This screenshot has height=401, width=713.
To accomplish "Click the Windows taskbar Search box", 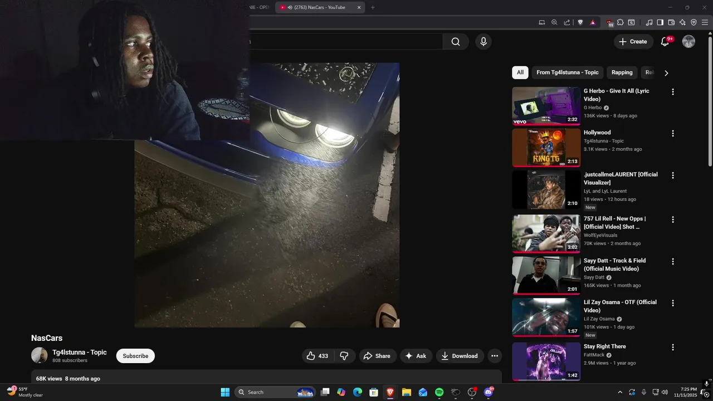I will (x=275, y=392).
